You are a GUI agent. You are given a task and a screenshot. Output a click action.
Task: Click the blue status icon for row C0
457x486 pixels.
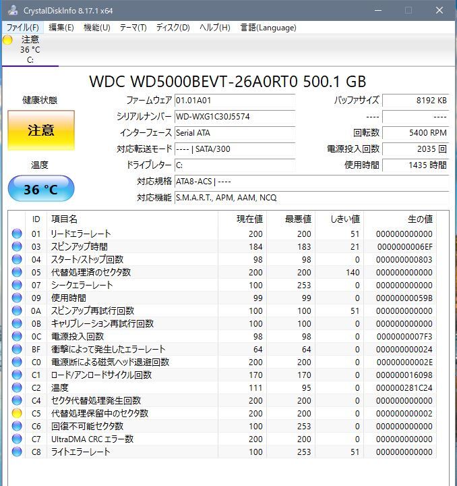17,362
